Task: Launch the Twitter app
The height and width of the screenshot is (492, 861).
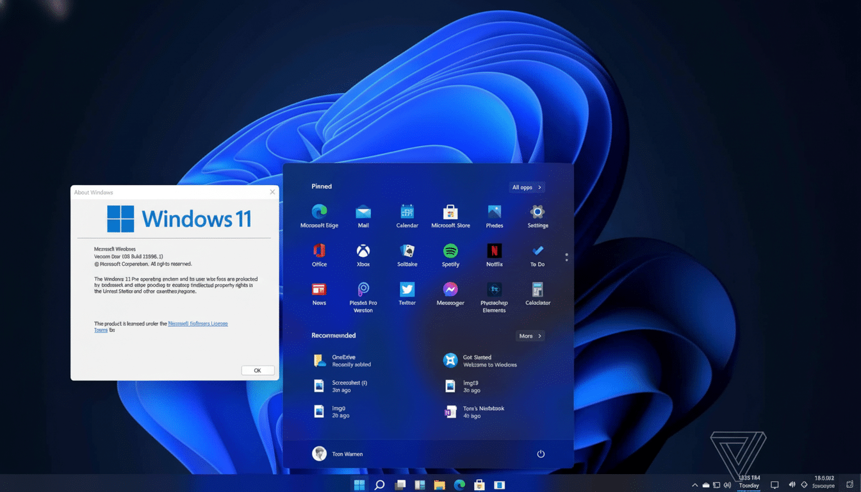Action: click(407, 290)
